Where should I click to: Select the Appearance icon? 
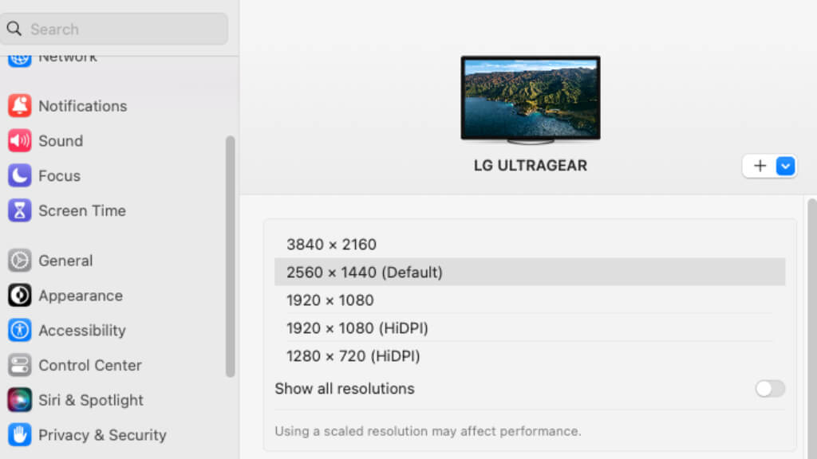19,295
